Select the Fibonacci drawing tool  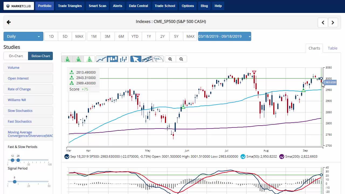158,59
